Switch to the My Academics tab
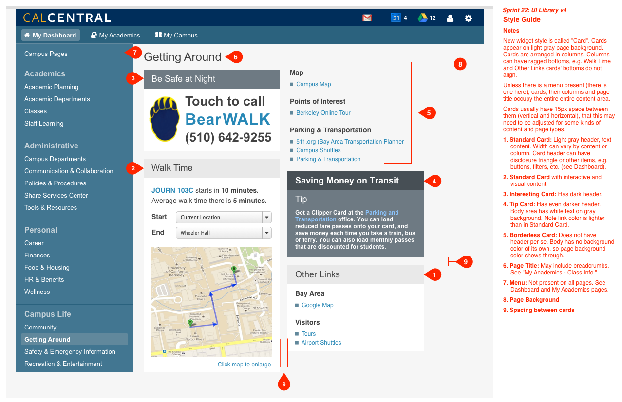Viewport: 622px width, 402px height. [115, 35]
